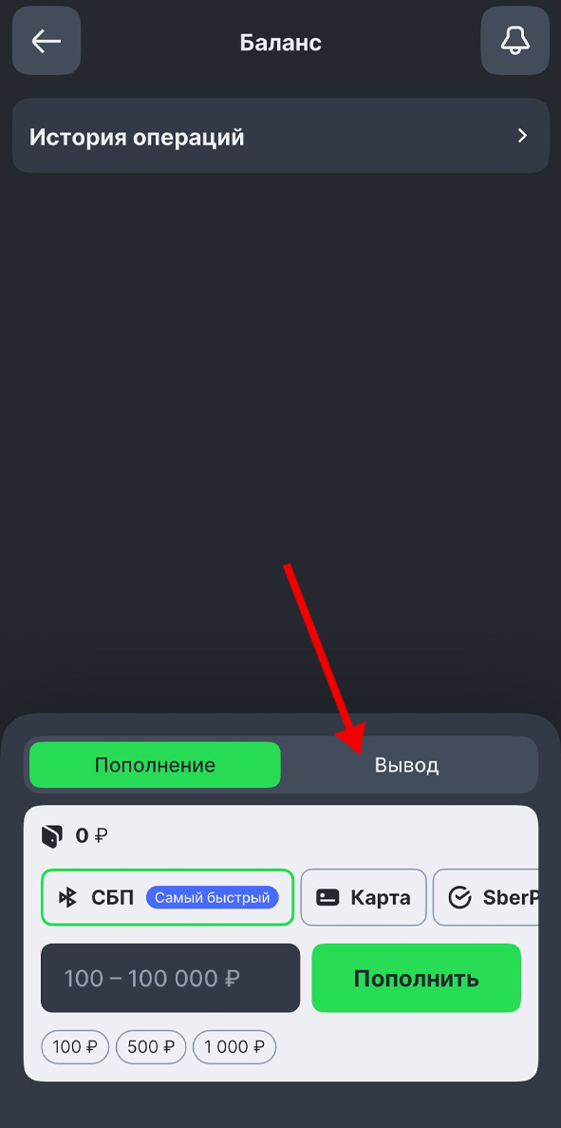Switch to the Вывод tab
The height and width of the screenshot is (1128, 561).
(407, 765)
